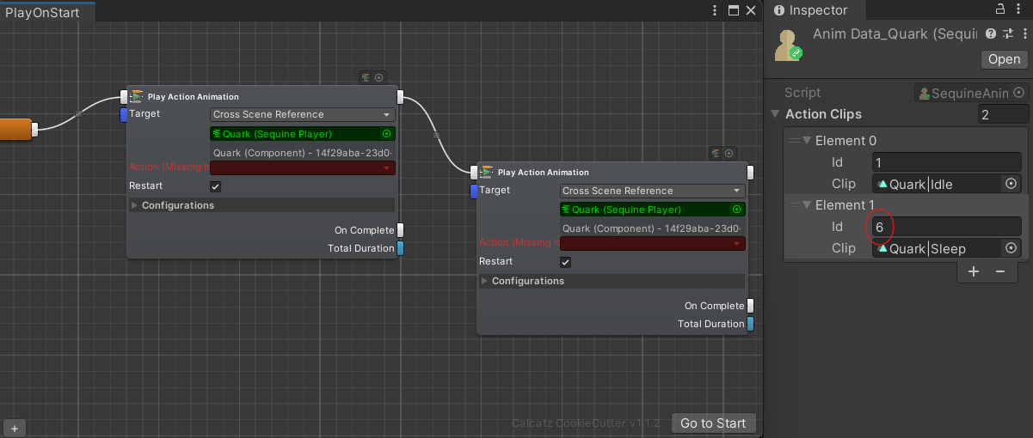Open PlayOnStart window kebab menu

716,10
